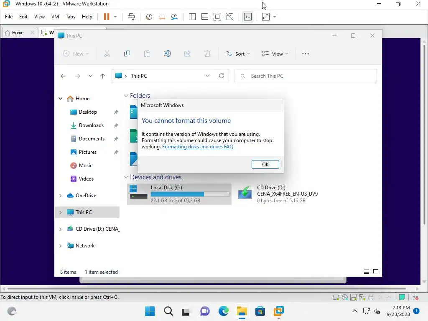The height and width of the screenshot is (321, 428).
Task: Toggle the thumbnail bar view icon
Action: pos(205,17)
